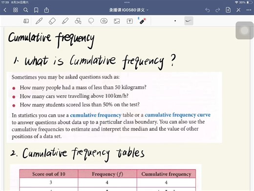
Task: Select the Eraser tool
Action: pyautogui.click(x=52, y=21)
